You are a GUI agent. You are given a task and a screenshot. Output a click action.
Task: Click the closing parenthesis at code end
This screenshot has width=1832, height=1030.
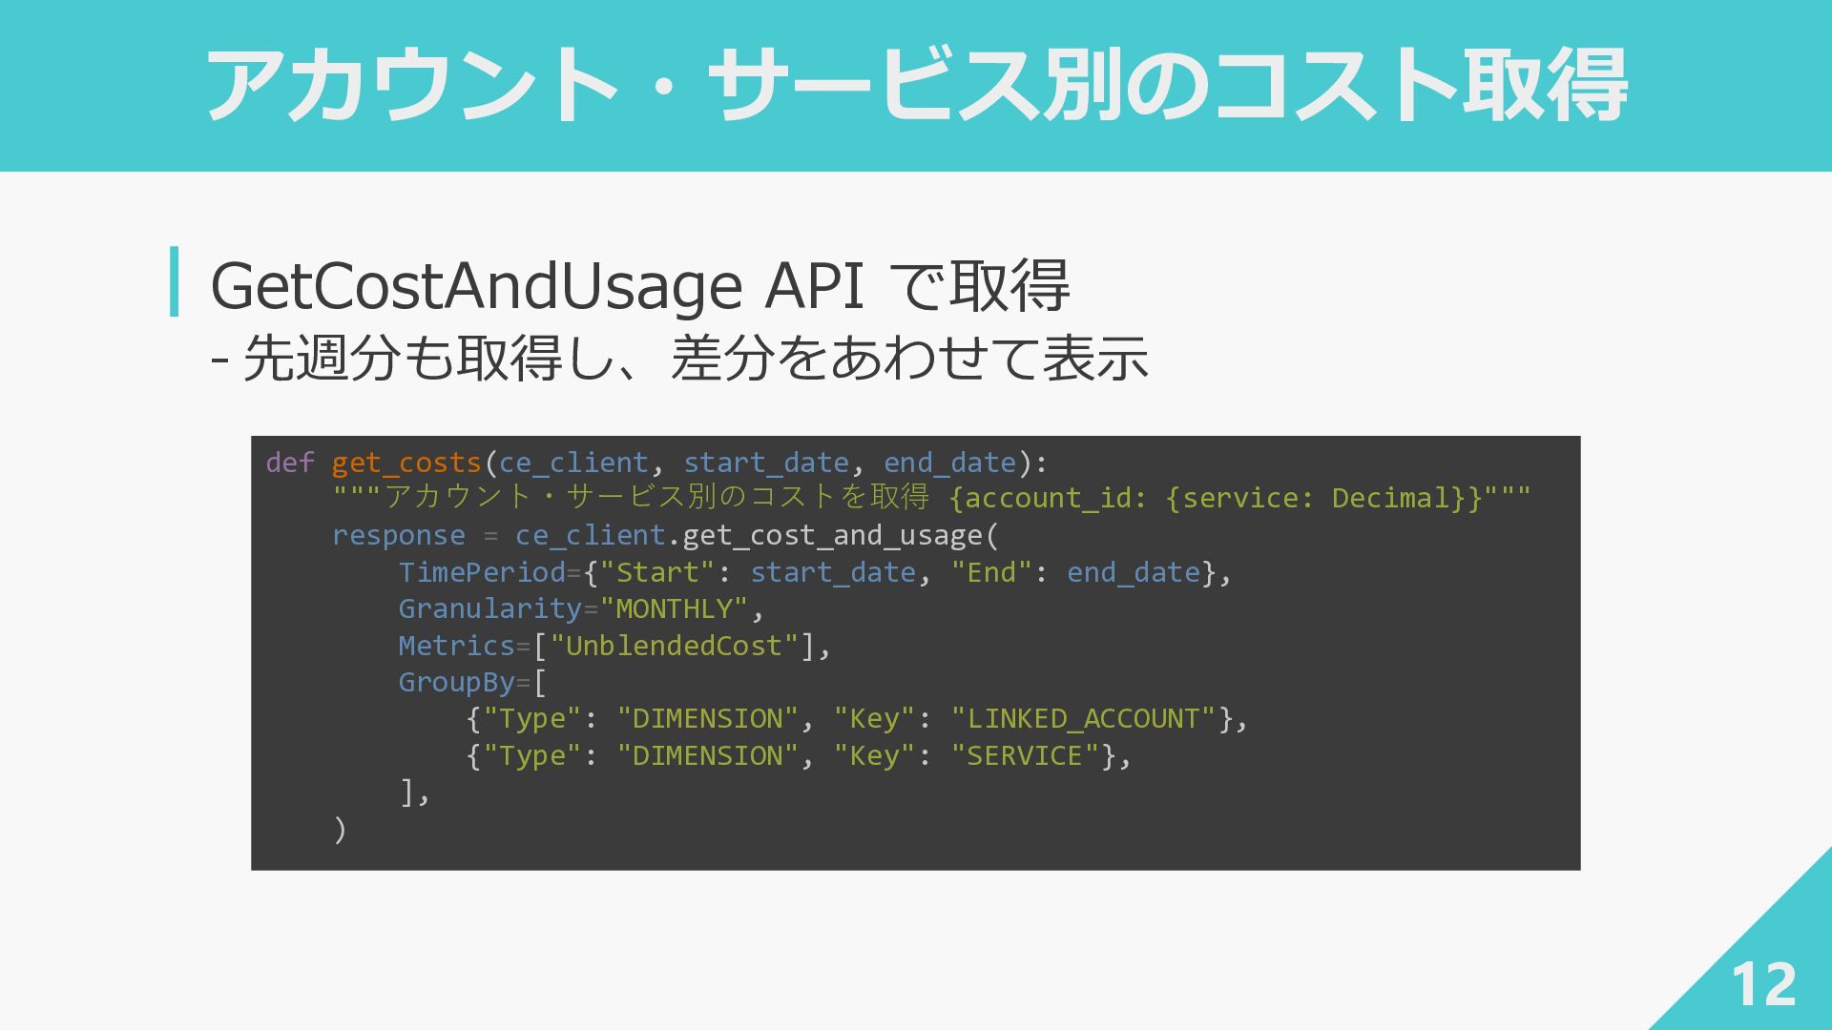(340, 829)
